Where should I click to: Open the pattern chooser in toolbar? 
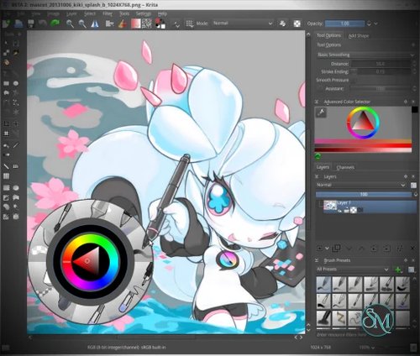(x=147, y=24)
